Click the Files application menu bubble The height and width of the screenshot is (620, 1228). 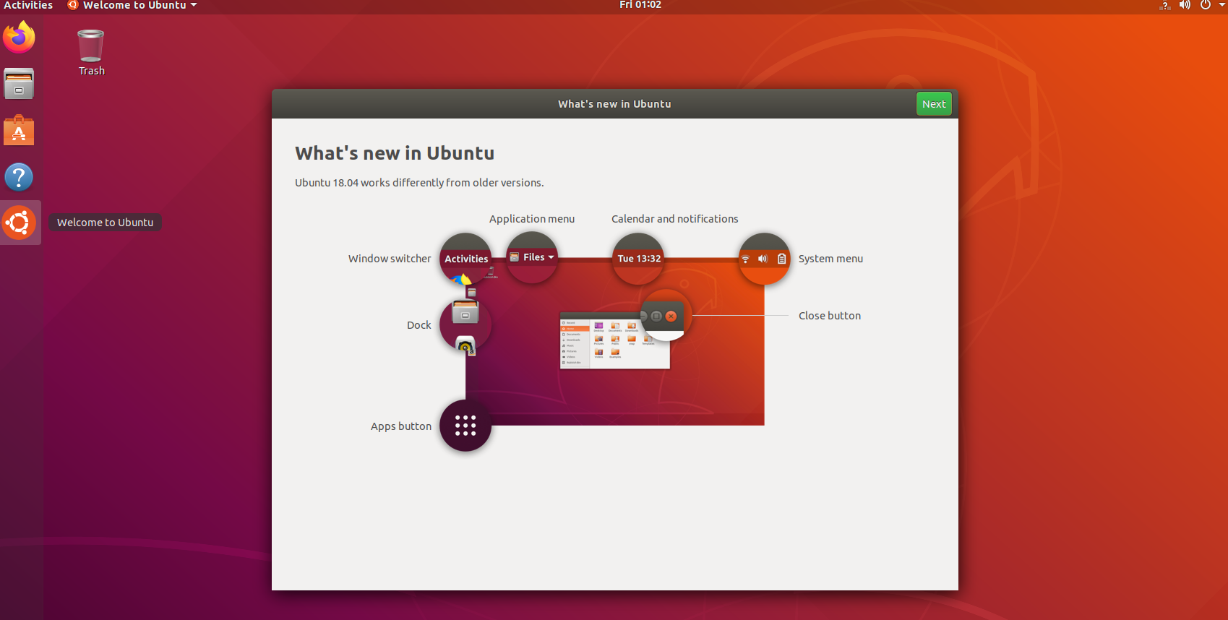pyautogui.click(x=532, y=257)
